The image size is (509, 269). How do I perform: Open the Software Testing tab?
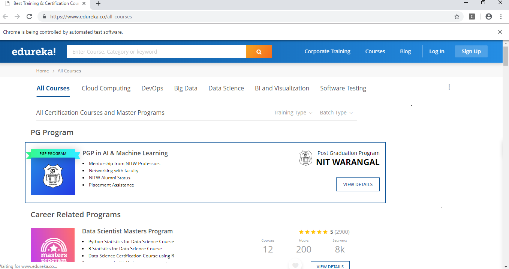(343, 89)
